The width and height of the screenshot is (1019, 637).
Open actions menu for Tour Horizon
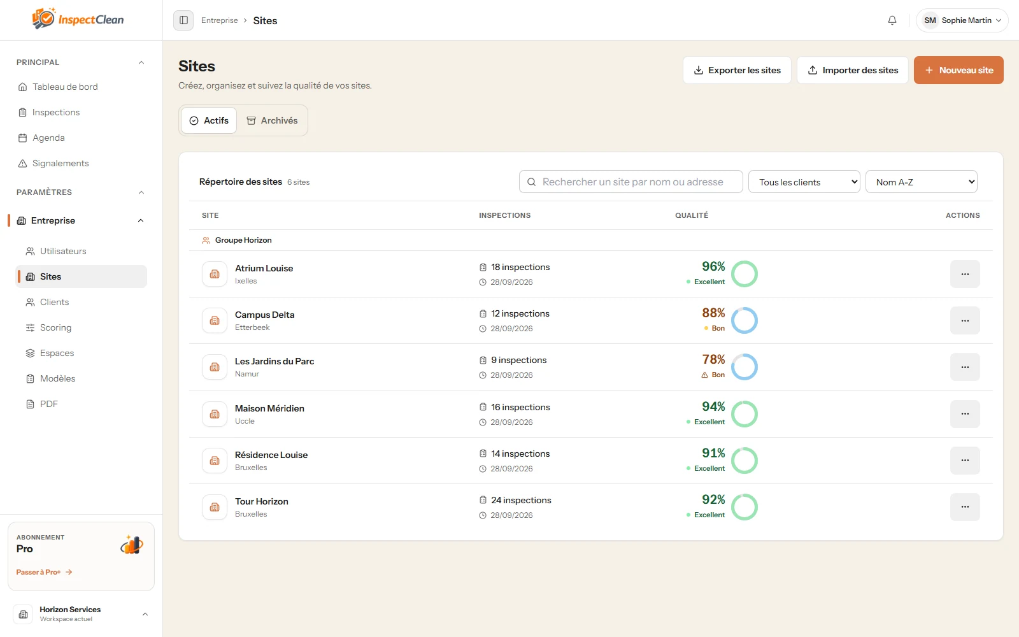965,507
